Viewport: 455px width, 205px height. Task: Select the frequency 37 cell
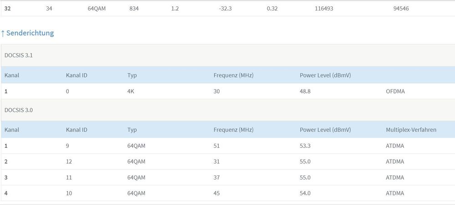tap(217, 178)
